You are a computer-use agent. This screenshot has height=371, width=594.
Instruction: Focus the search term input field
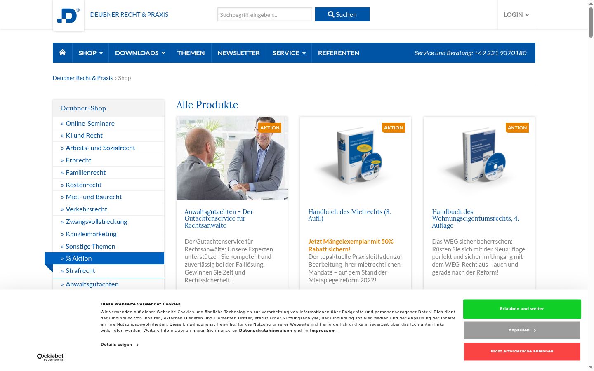point(265,14)
